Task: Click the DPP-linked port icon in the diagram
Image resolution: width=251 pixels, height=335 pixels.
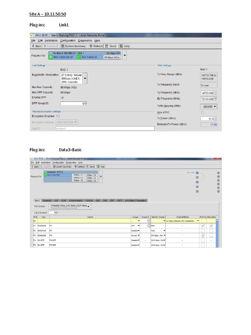Action: (197, 173)
